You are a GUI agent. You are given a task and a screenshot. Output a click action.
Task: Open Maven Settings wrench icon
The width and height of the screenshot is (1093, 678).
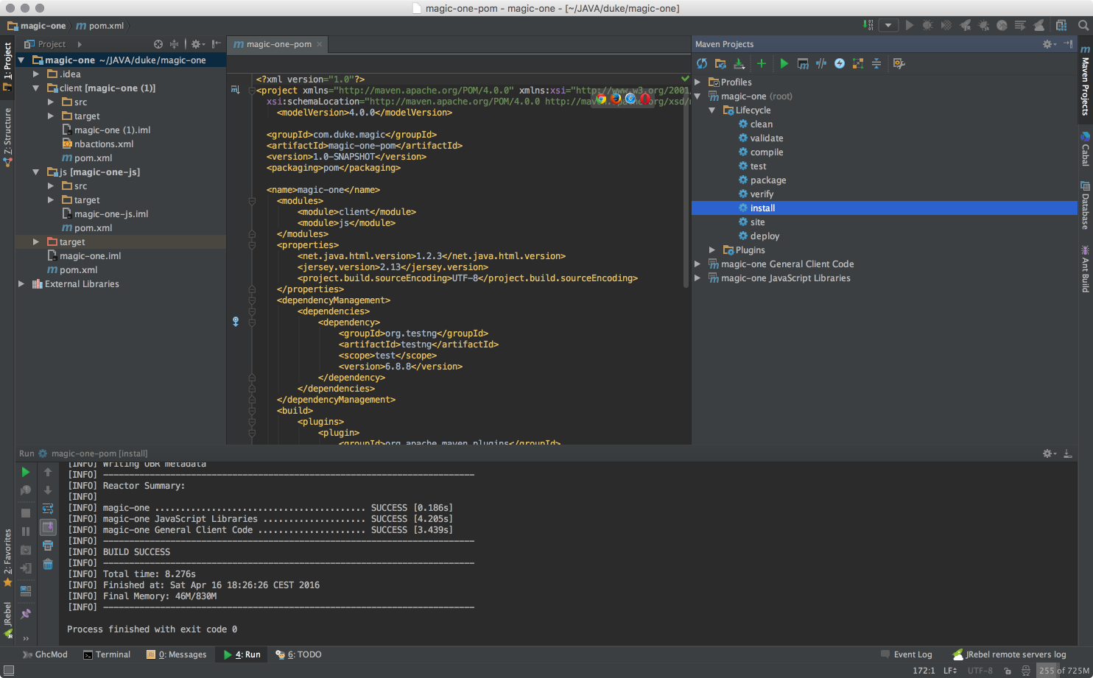point(899,64)
